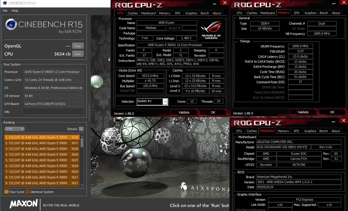Open Caches tab in CPU-Z Memory window
Viewport: 348px width, 211px height.
point(252,13)
